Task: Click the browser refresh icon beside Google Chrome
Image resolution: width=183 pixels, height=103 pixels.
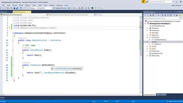Action: [69, 8]
